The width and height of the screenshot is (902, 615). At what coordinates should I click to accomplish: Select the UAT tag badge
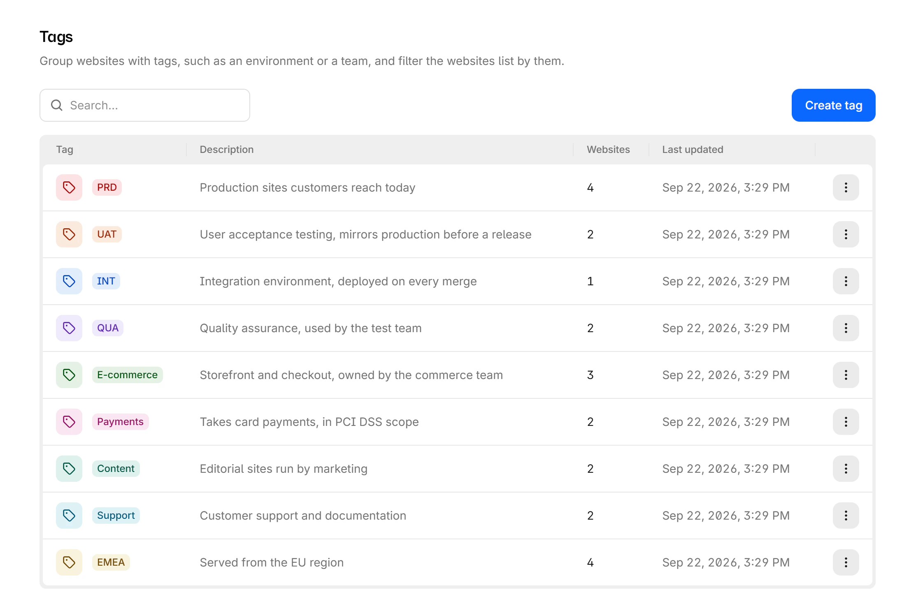click(x=107, y=234)
